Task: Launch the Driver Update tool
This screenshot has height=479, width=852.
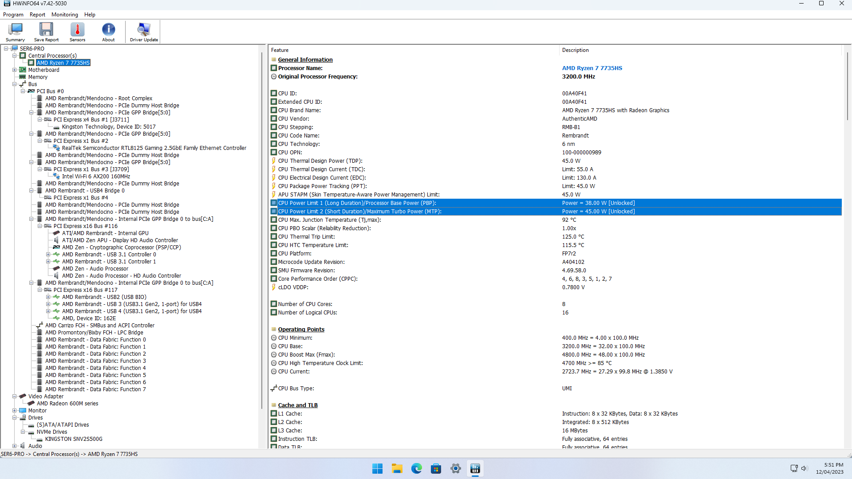Action: click(x=144, y=32)
